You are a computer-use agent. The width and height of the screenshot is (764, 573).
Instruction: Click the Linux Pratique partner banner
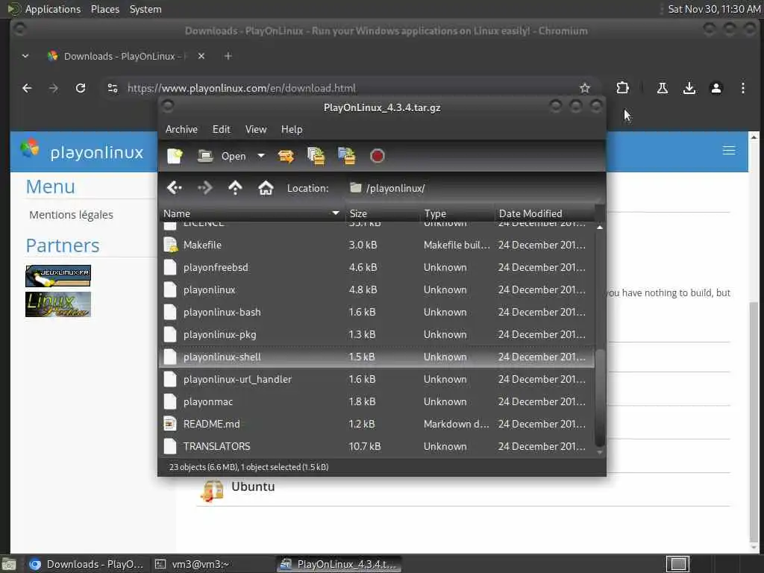coord(58,304)
